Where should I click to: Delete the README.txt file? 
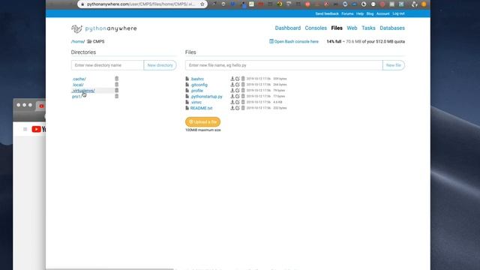tap(243, 108)
